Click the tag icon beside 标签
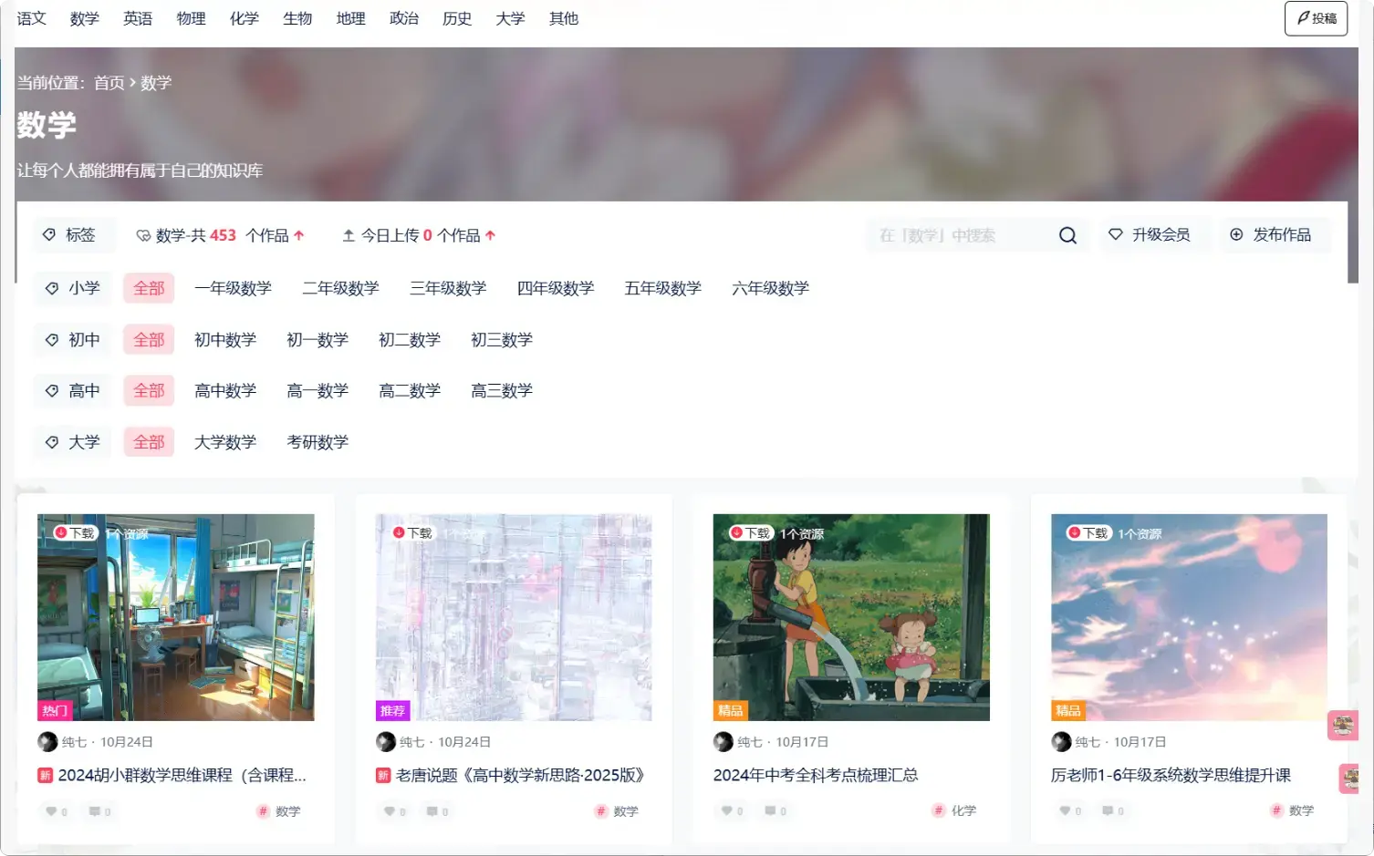 coord(50,234)
